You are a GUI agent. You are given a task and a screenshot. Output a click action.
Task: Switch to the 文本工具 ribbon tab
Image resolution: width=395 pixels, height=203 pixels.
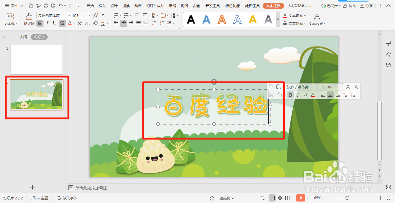click(273, 5)
